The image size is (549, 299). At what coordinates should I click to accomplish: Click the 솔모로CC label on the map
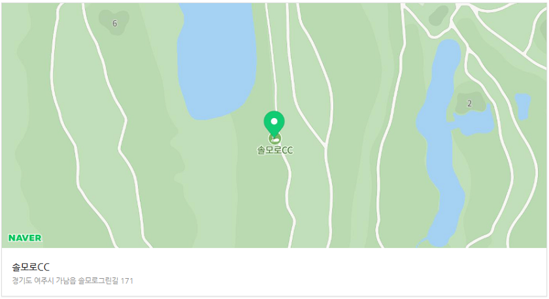coord(275,150)
